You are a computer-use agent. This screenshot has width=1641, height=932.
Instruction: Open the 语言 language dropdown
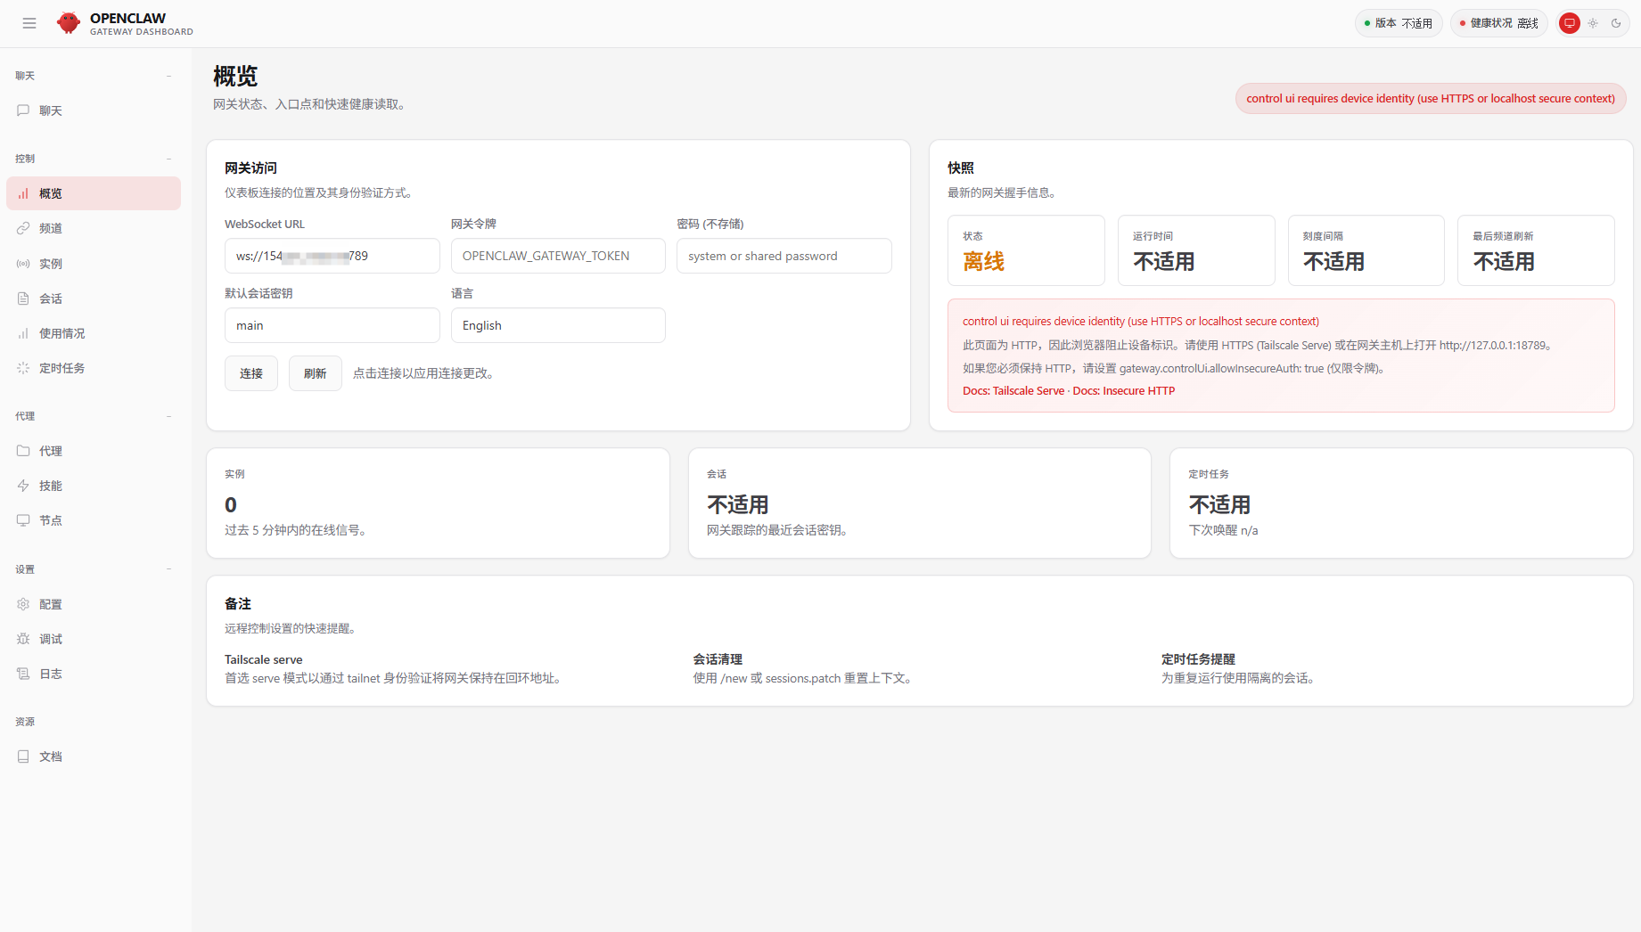pos(558,325)
